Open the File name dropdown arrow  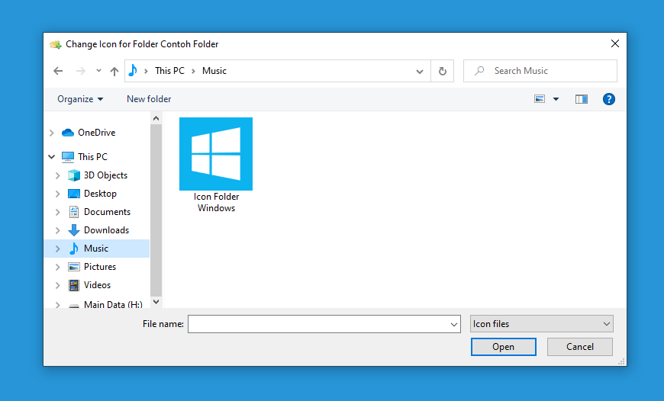454,325
